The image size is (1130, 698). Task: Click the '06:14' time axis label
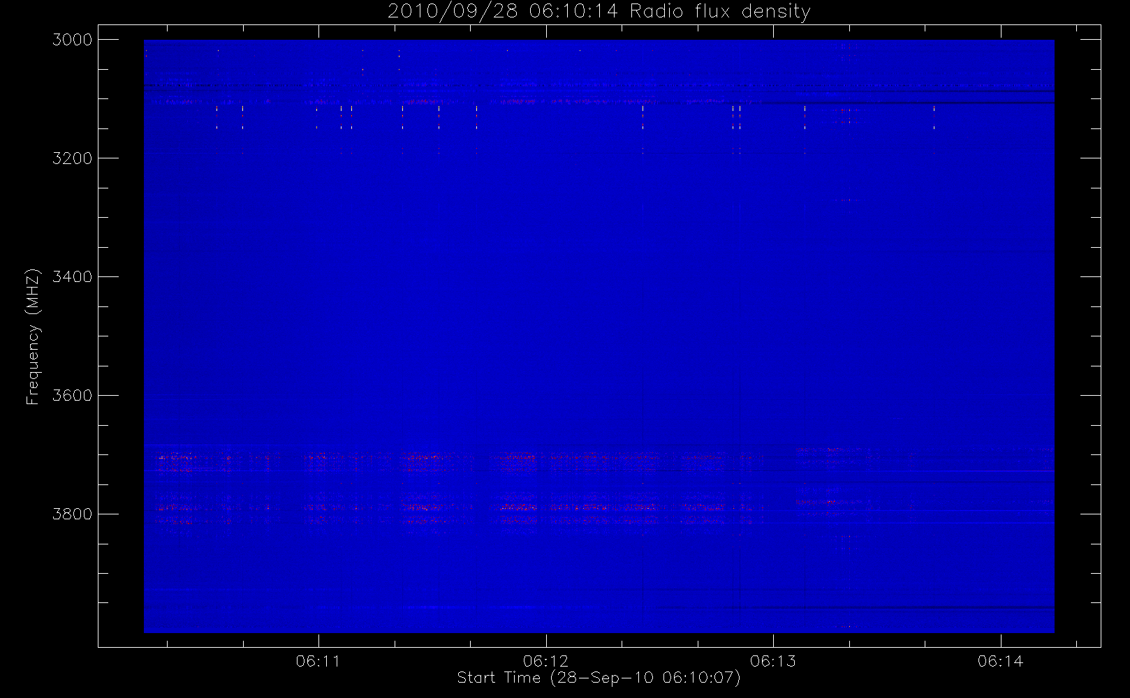point(1000,661)
